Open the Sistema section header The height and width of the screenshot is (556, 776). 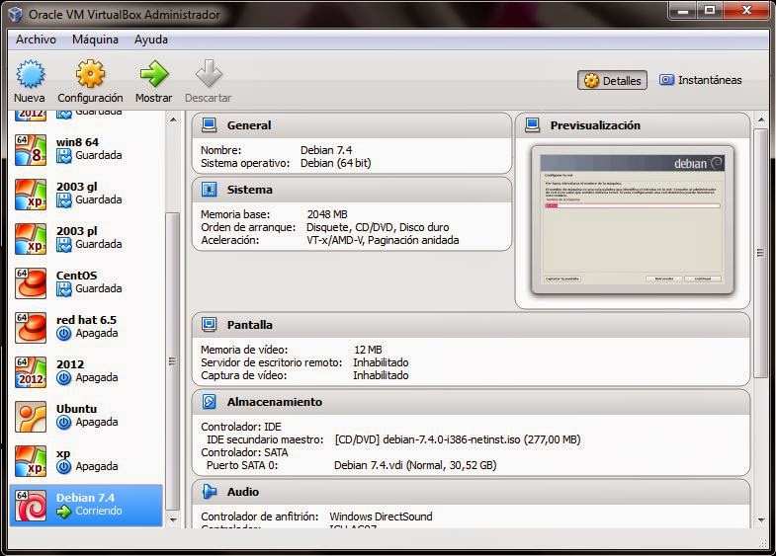click(351, 190)
